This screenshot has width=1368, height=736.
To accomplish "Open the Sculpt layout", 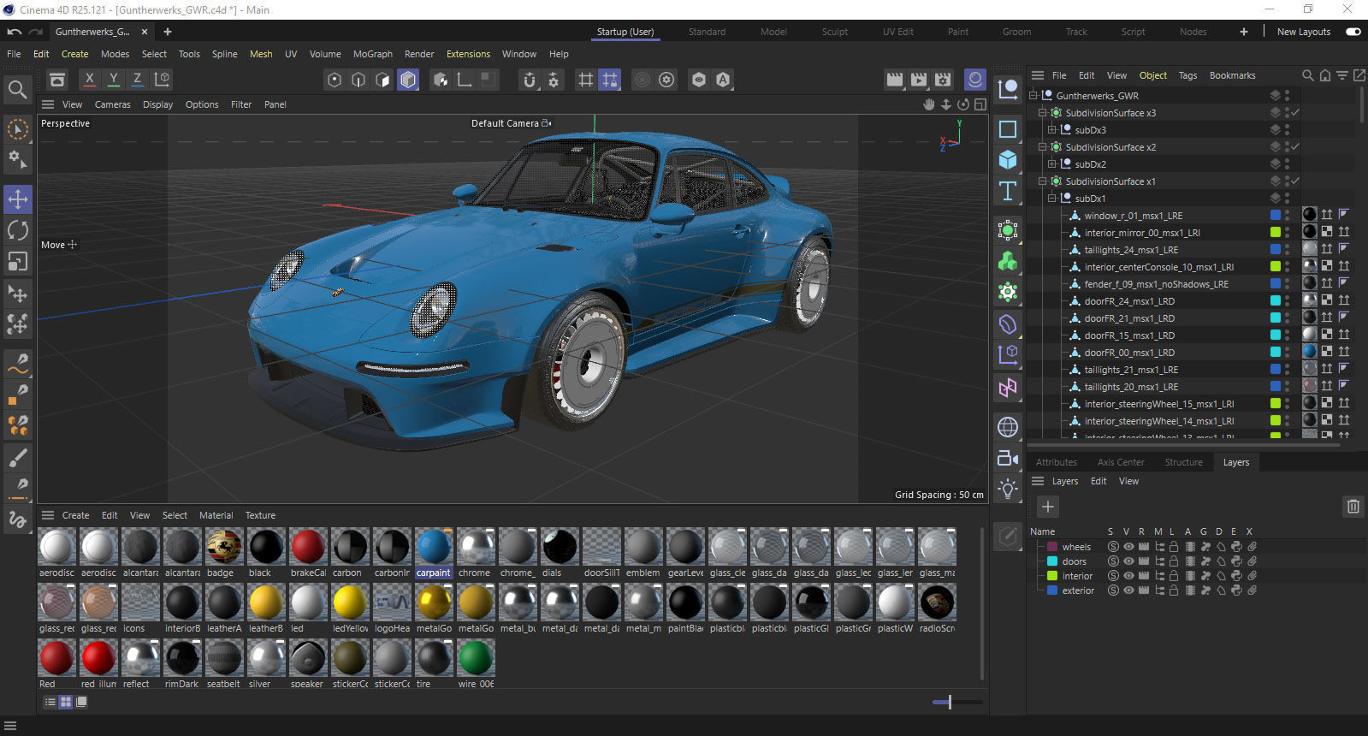I will tap(834, 32).
